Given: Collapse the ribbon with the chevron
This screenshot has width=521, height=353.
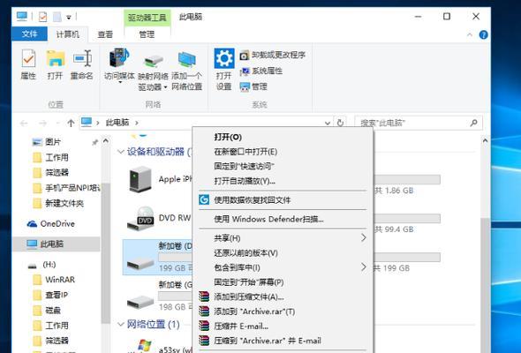Looking at the screenshot, I should pyautogui.click(x=470, y=34).
